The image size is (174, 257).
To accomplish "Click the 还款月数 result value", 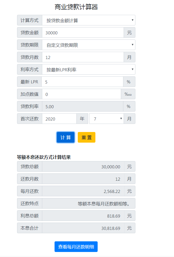I will 83,179.
